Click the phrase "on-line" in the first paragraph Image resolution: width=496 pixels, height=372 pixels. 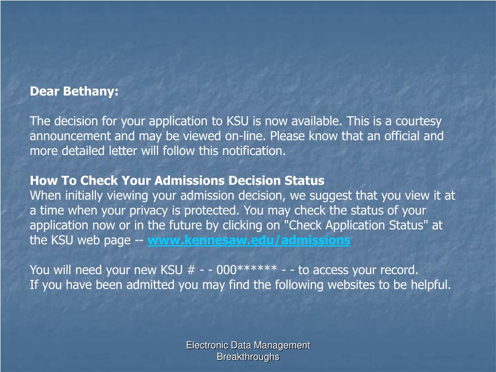[x=243, y=136]
